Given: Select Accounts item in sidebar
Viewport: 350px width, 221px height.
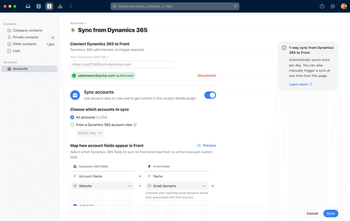Looking at the screenshot, I should coord(29,69).
